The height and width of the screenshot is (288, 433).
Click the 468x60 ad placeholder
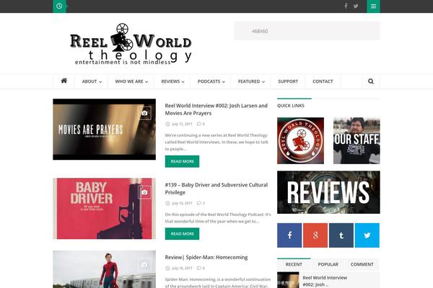coord(307,31)
